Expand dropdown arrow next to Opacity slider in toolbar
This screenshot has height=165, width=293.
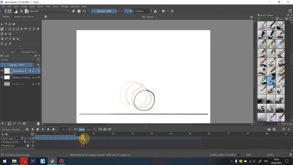[x=122, y=11]
